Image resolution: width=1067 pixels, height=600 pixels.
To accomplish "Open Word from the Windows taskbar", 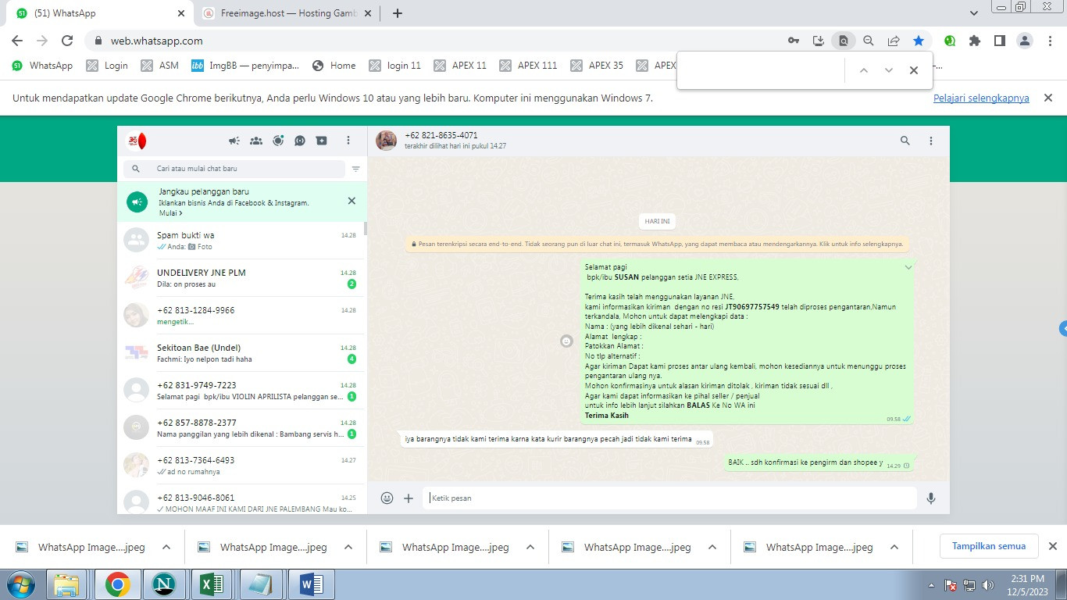I will [311, 584].
